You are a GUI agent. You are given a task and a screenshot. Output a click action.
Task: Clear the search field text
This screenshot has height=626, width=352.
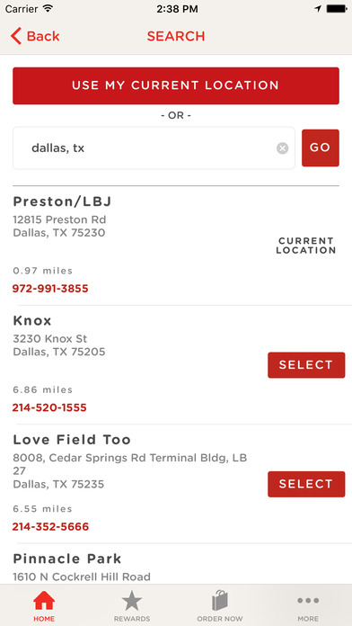(x=282, y=148)
